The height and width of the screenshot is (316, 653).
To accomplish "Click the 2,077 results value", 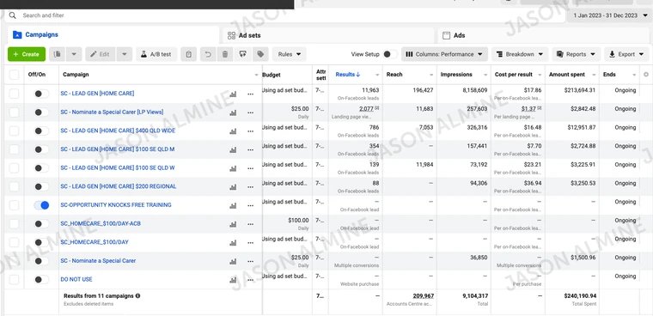I will pos(367,109).
